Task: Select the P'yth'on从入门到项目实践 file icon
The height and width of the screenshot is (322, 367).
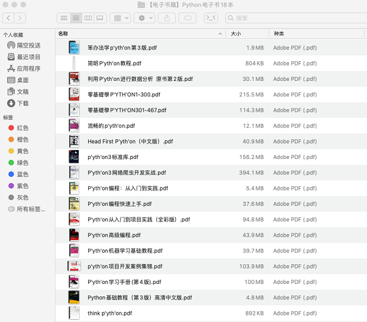Action: [x=74, y=220]
